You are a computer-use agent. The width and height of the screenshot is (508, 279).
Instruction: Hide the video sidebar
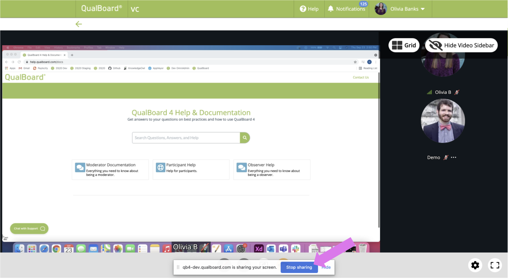coord(461,45)
